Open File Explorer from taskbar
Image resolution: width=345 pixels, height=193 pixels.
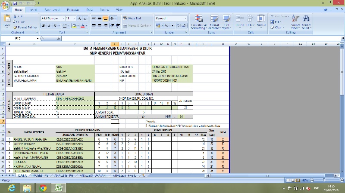(x=27, y=188)
